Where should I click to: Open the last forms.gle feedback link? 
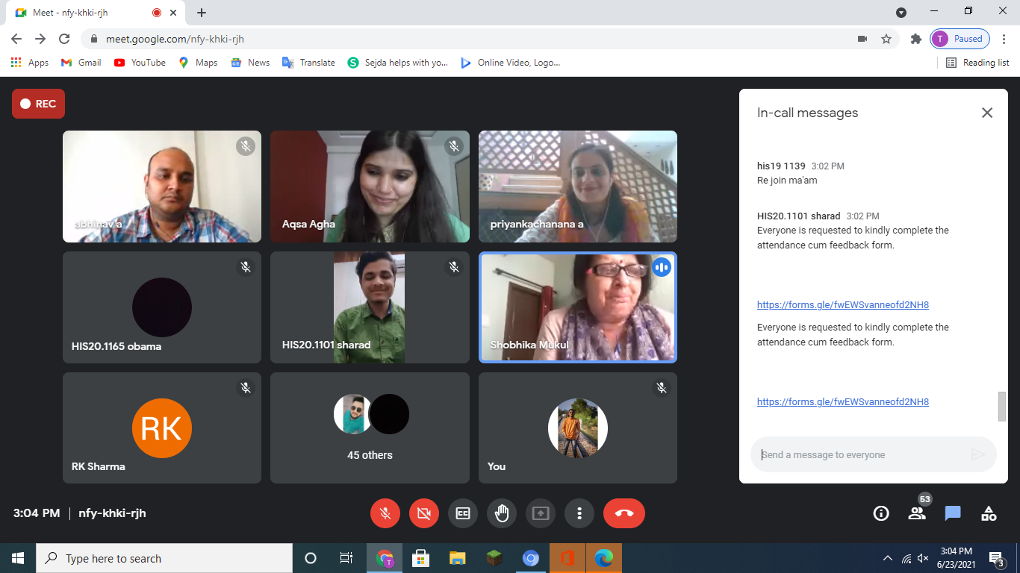[x=842, y=401]
